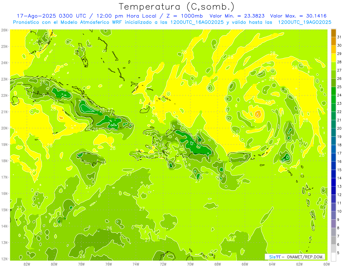Click latitude label 26N
This screenshot has height=268, width=347.
point(4,30)
